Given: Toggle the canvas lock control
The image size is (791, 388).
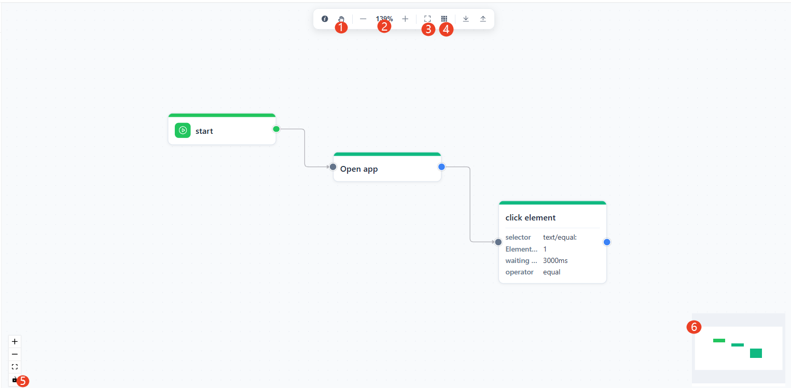Looking at the screenshot, I should 15,380.
